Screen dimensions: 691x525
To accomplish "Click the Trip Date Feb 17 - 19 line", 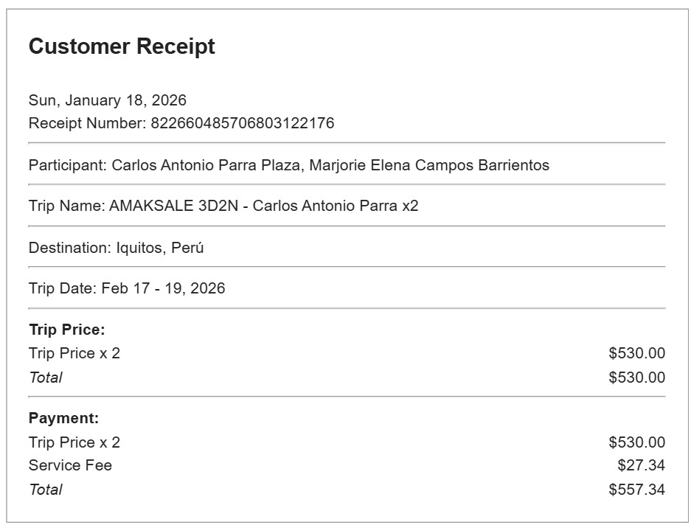I will 127,288.
